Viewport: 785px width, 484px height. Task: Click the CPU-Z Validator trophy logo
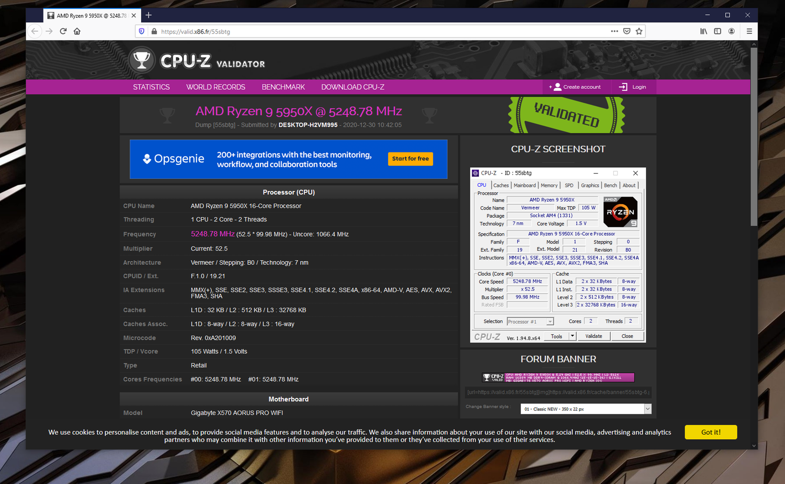point(142,60)
